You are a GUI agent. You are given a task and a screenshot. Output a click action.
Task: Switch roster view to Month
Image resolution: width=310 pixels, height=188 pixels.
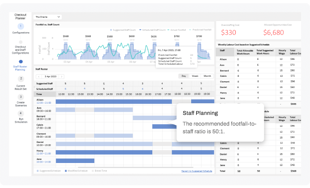[207, 76]
